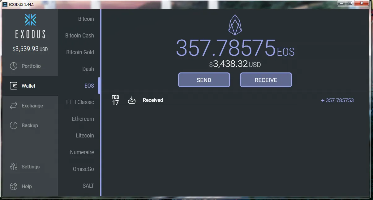Click the 357.78575 EOS balance
The image size is (373, 200).
[235, 48]
